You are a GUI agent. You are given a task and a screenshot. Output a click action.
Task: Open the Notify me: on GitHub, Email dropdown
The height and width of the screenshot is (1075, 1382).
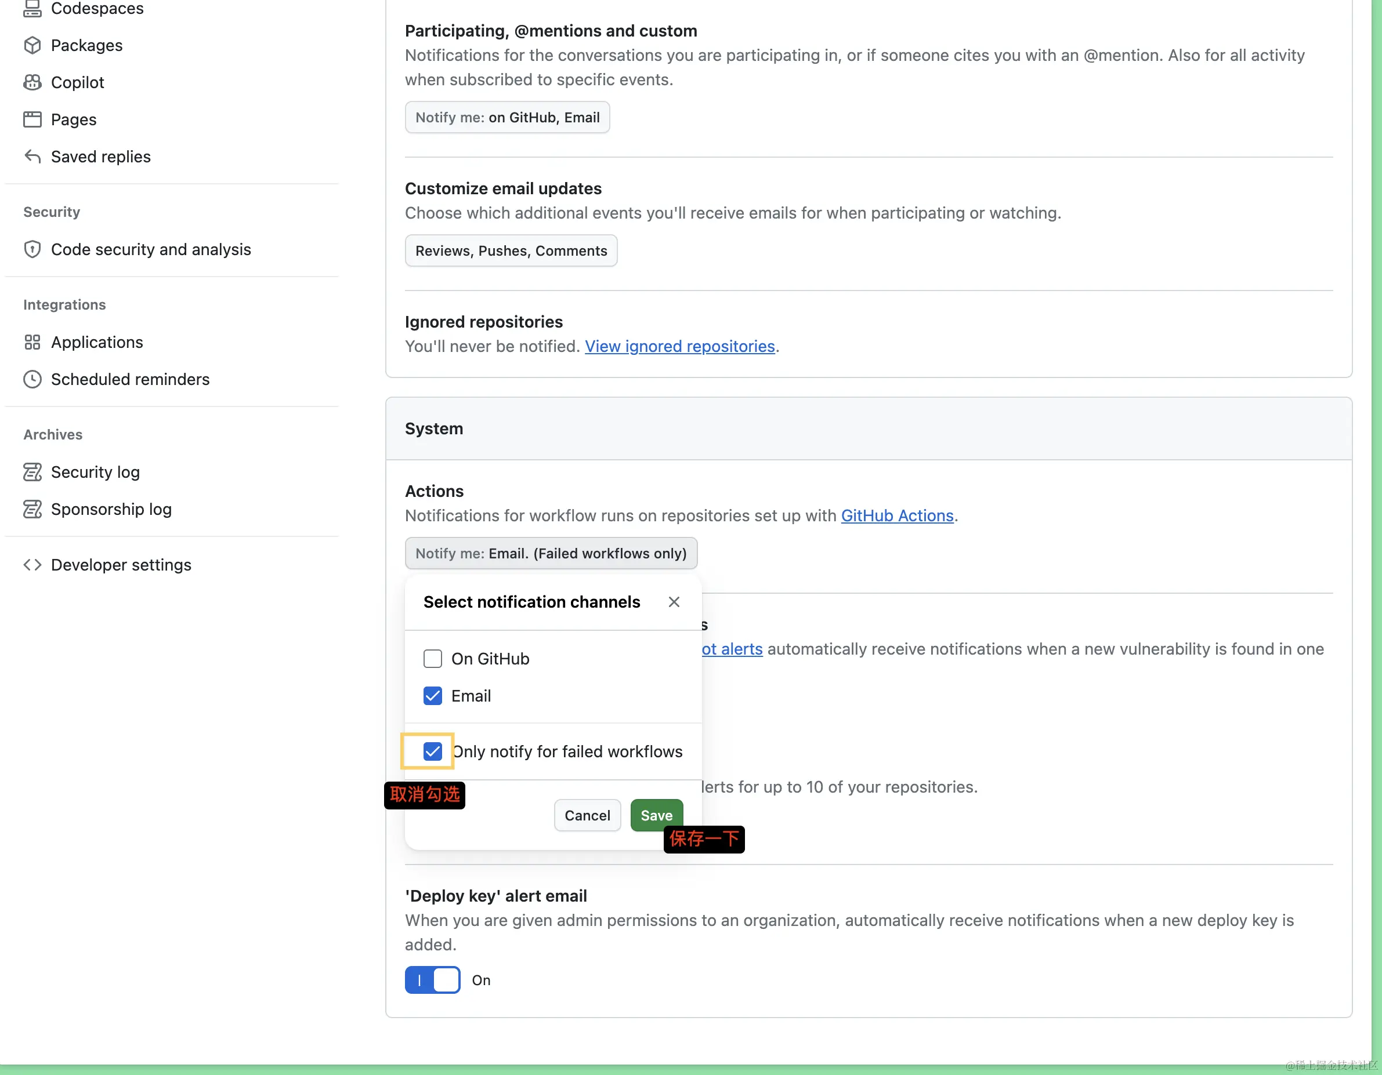pyautogui.click(x=508, y=118)
